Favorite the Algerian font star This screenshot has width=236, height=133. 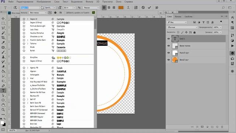click(x=24, y=71)
